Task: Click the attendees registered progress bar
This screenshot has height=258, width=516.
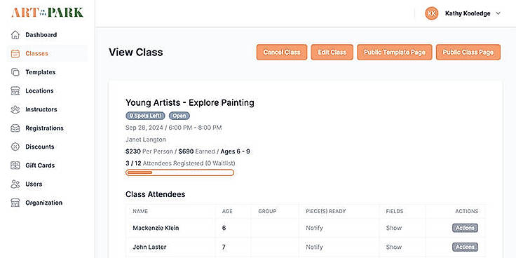Action: (x=179, y=172)
